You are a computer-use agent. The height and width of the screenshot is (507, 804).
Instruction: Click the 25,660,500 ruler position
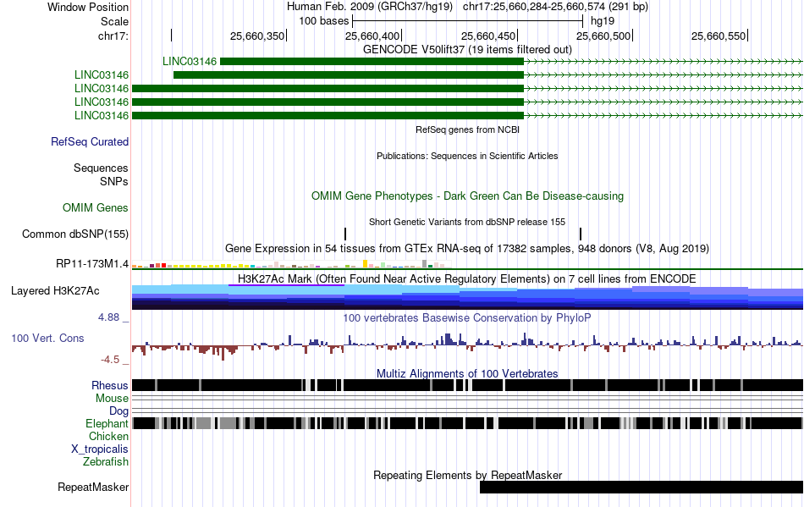[x=603, y=36]
